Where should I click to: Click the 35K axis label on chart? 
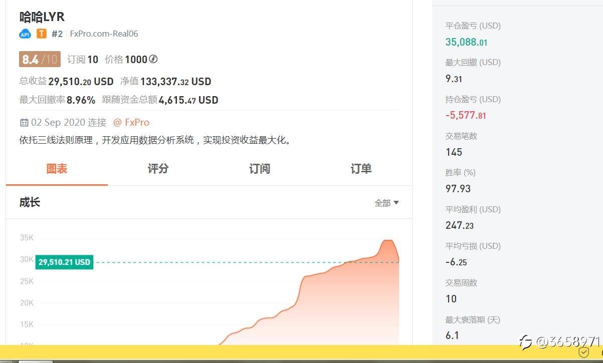pyautogui.click(x=27, y=238)
